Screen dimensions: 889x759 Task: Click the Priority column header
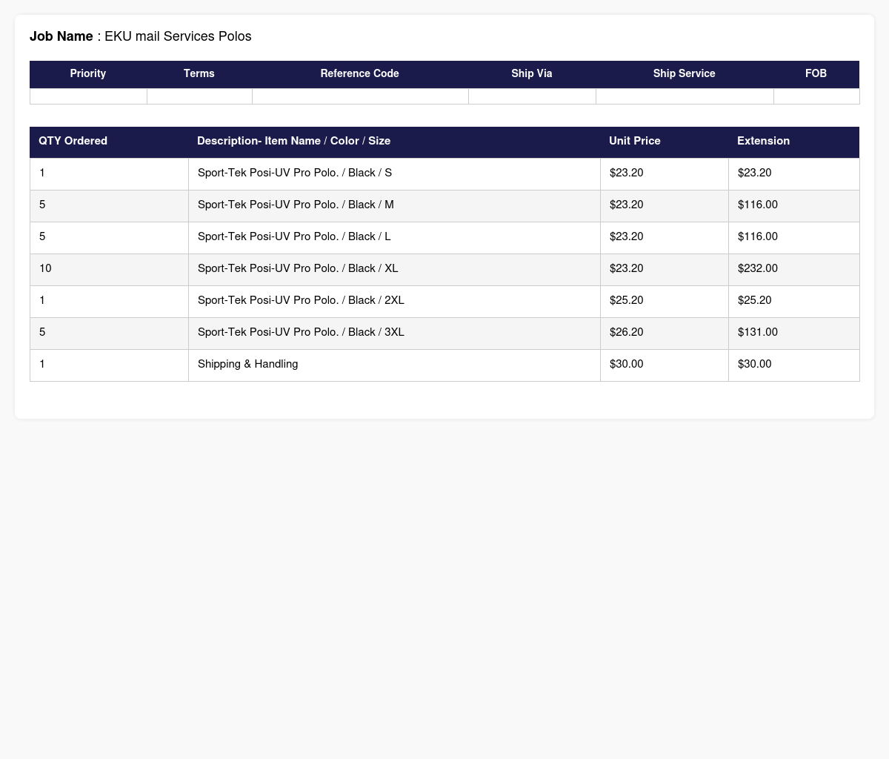tap(88, 74)
